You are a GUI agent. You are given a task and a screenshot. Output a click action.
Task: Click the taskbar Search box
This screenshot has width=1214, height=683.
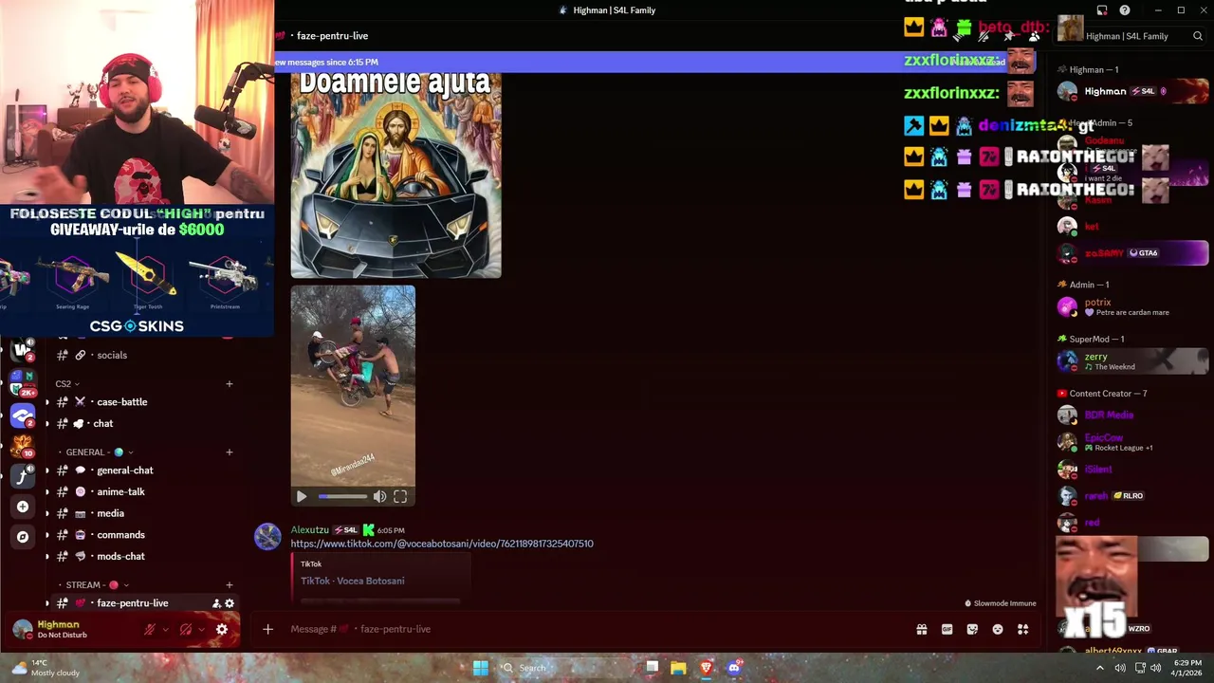pos(561,668)
